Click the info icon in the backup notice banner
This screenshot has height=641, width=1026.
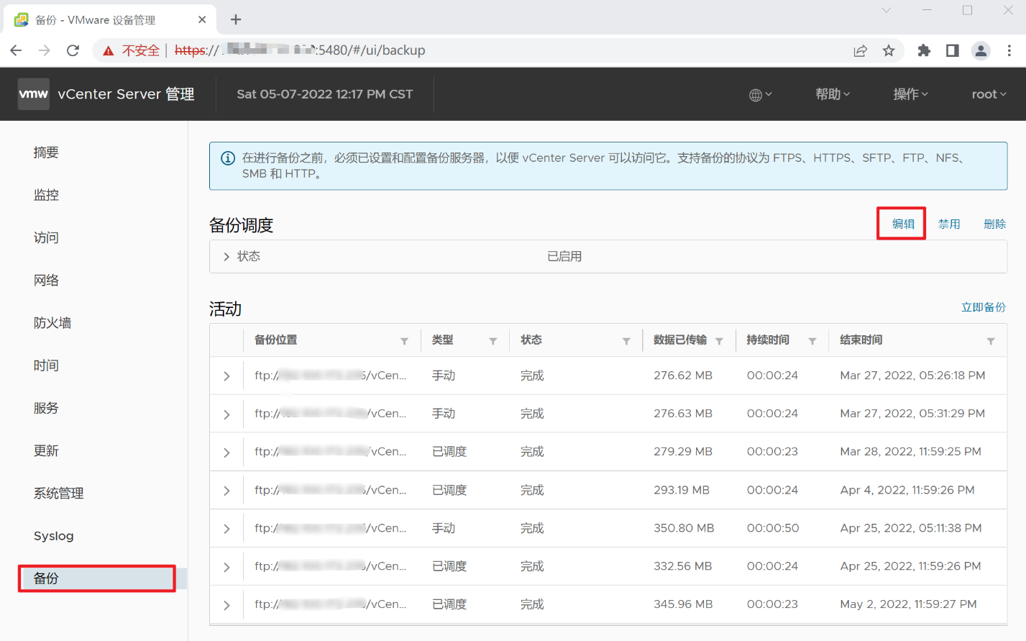[x=228, y=158]
